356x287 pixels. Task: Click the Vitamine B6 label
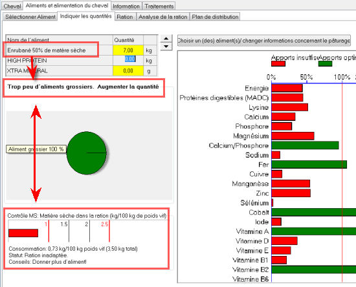point(250,279)
